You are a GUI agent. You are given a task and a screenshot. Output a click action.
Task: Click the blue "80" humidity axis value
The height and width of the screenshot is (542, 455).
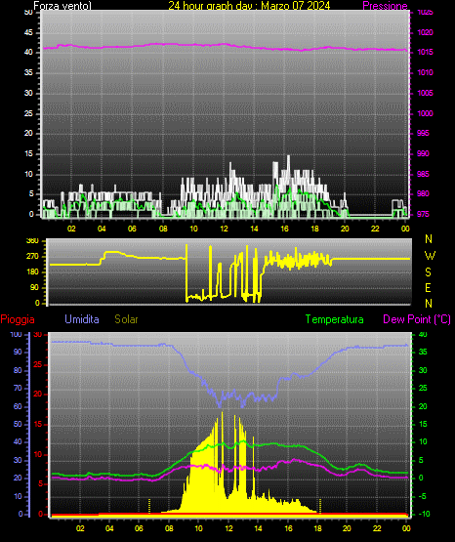click(18, 370)
